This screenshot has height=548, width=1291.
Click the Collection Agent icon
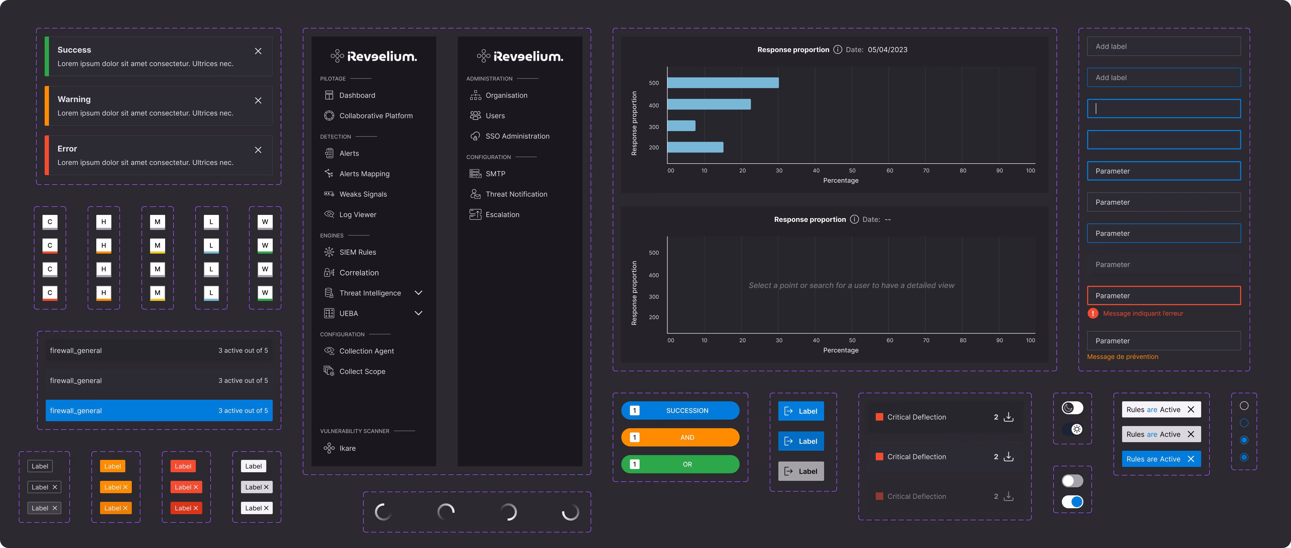point(329,351)
